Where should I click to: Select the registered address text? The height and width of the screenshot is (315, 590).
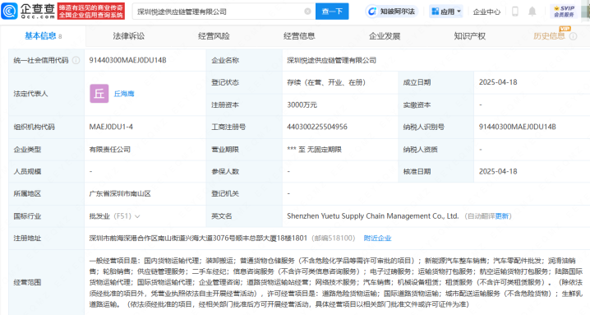coord(198,239)
